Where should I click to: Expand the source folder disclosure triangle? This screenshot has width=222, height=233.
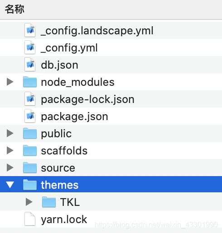tap(10, 168)
